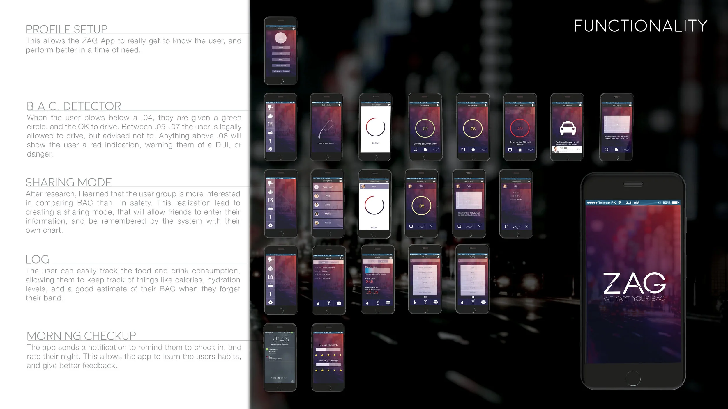Tap cocktail icon under the Beer/Wine/Vodka list
The image size is (728, 409).
(473, 302)
